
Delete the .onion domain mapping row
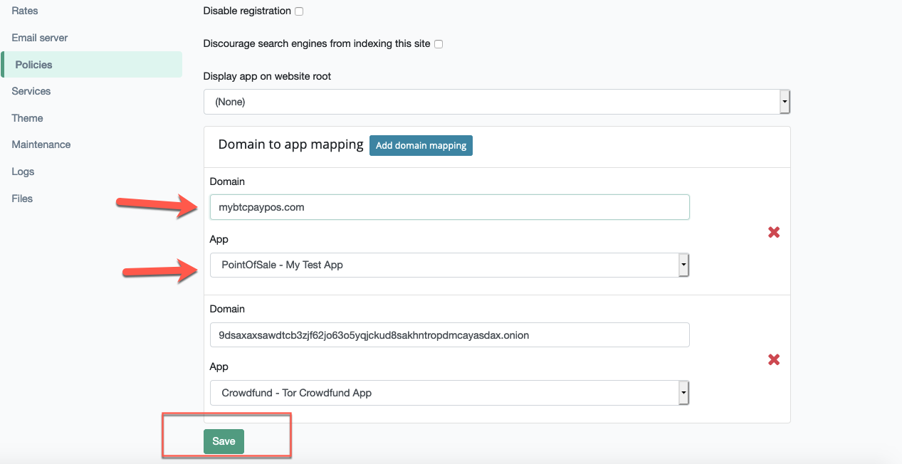point(774,359)
